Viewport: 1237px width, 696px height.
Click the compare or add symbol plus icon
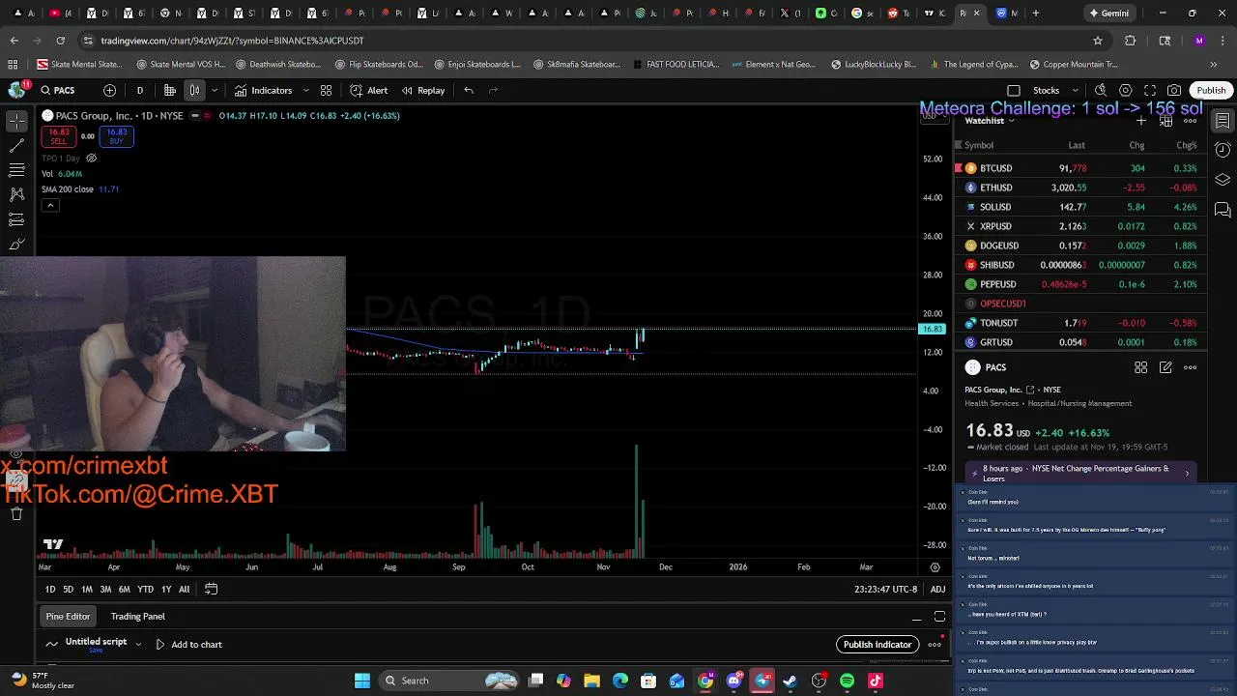[x=109, y=90]
